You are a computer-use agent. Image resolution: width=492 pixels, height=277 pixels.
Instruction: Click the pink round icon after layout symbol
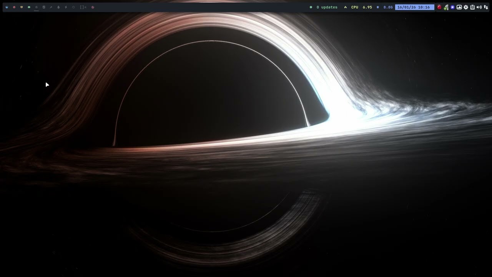tap(93, 7)
